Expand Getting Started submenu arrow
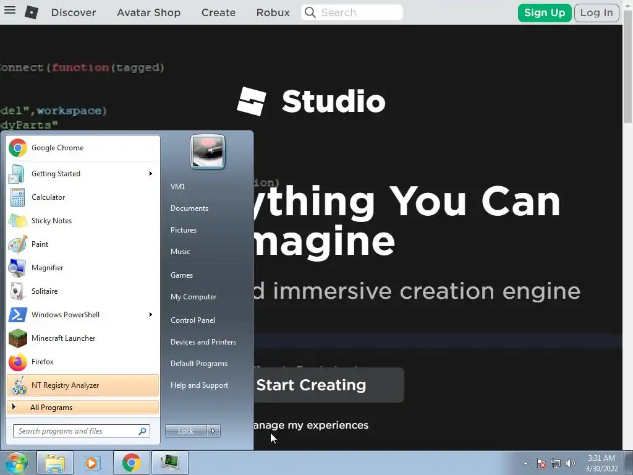 (151, 174)
